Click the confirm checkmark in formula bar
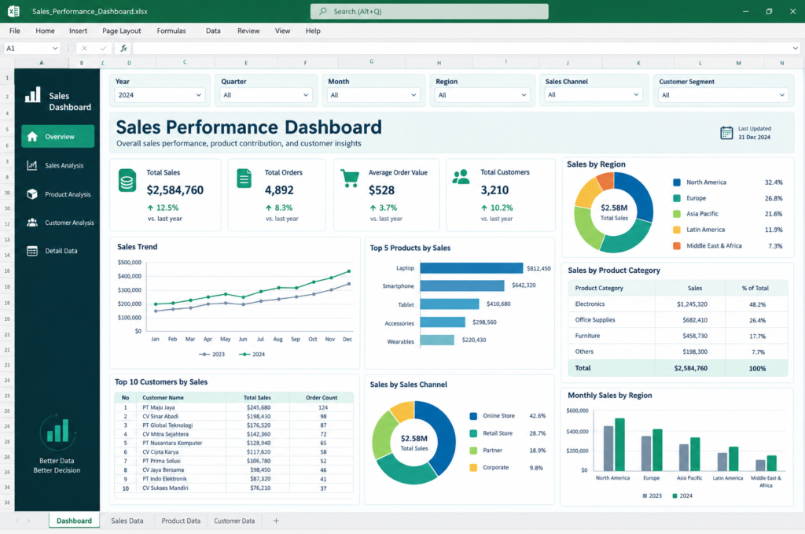Image resolution: width=805 pixels, height=534 pixels. 103,48
